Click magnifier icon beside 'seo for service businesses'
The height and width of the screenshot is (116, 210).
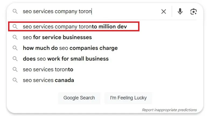[15, 37]
